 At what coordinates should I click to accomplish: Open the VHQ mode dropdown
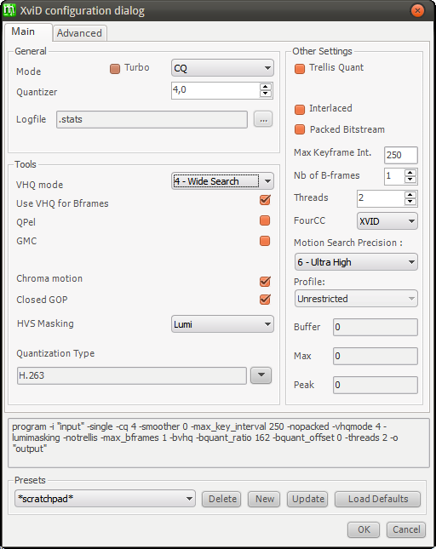222,181
